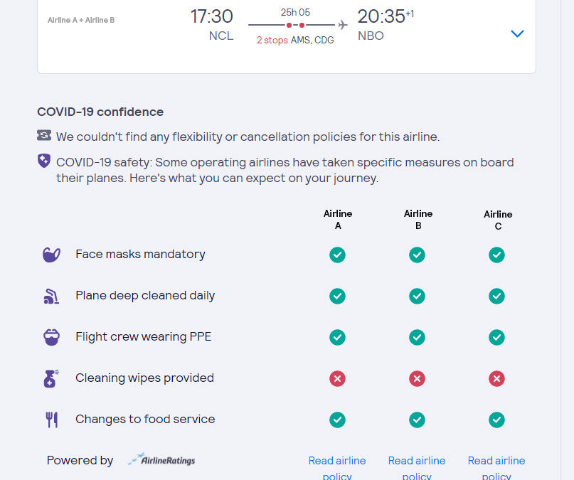Click the flight crew PPE icon
The height and width of the screenshot is (480, 574).
point(52,337)
